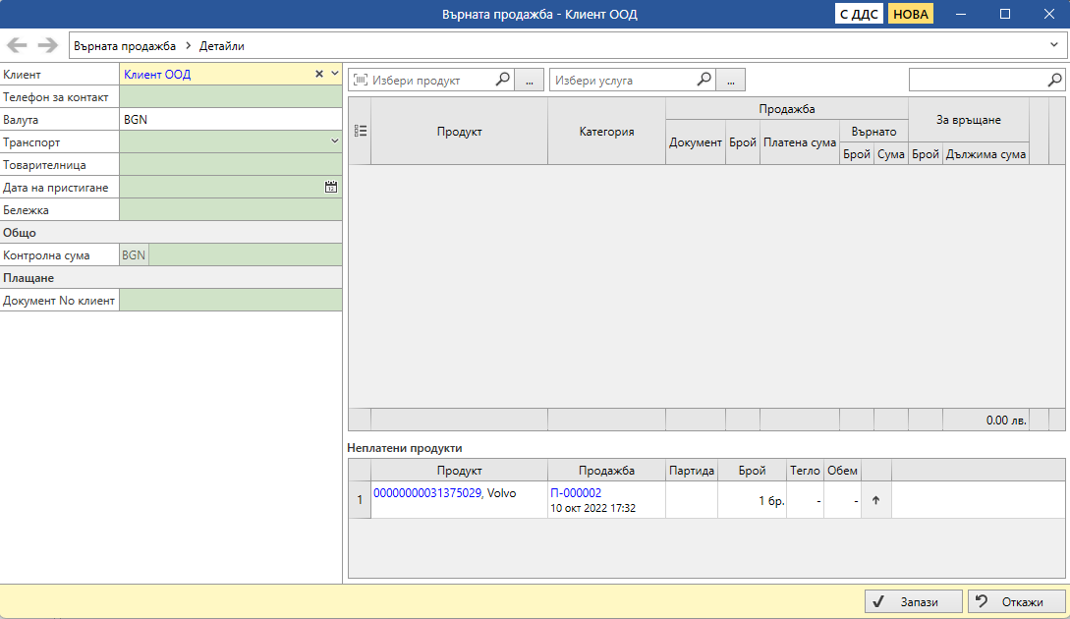Select Върната продажба breadcrumb
The image size is (1070, 619).
[x=124, y=46]
